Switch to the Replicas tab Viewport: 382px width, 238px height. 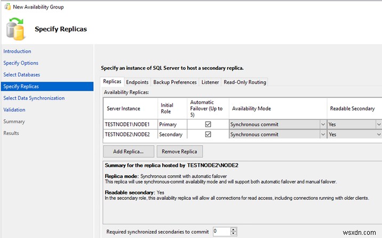coord(112,82)
